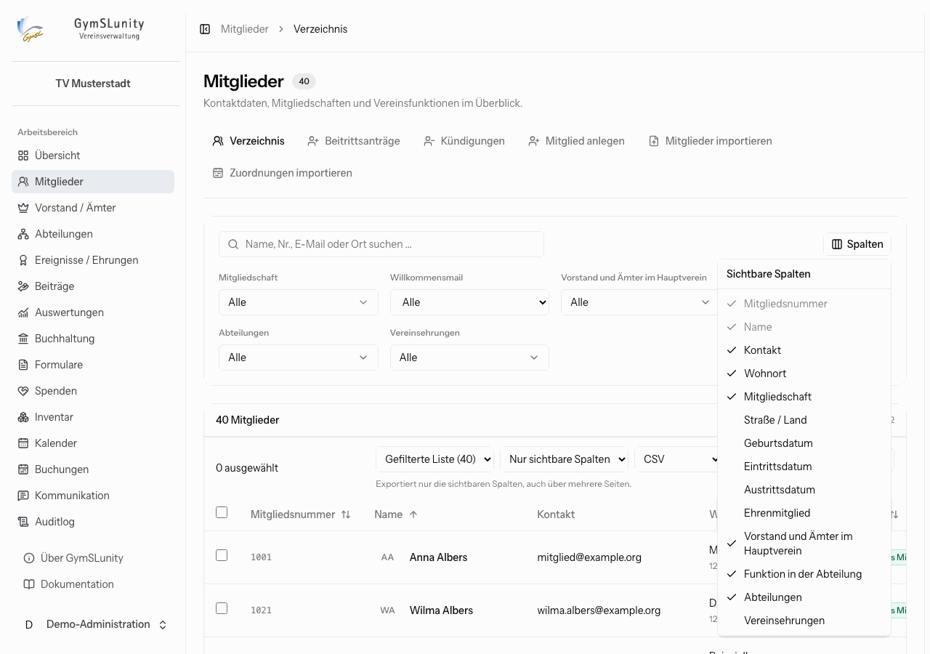Click the Abteilungen hierarchy icon
This screenshot has height=654, width=930.
coord(23,234)
